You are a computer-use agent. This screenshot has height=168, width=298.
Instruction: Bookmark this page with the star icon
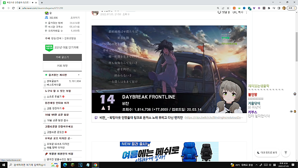228,8
